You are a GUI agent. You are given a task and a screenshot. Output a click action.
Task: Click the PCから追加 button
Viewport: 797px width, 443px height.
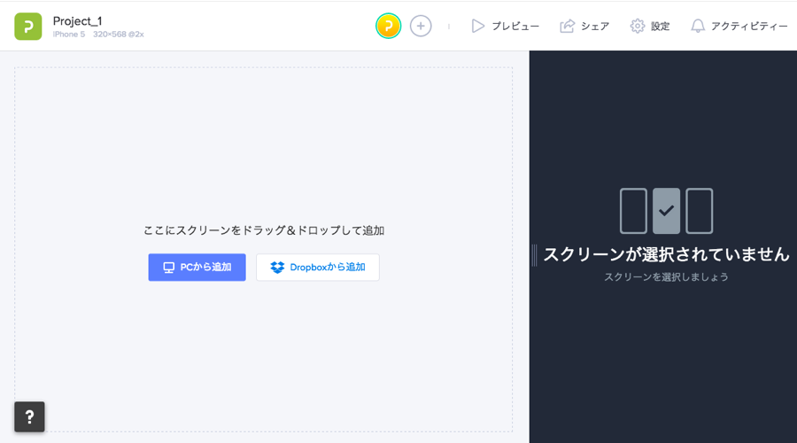[x=197, y=268]
